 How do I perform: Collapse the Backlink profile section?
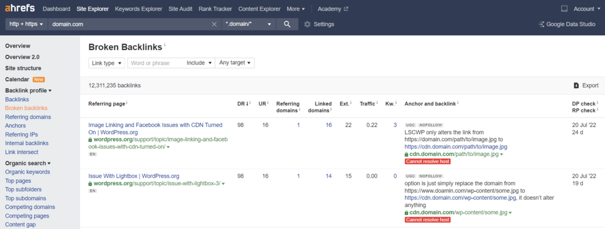click(x=28, y=91)
